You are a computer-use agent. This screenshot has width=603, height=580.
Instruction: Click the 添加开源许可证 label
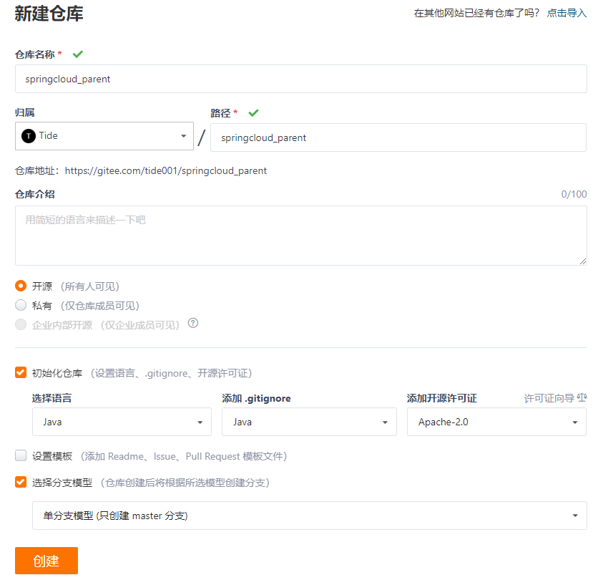pyautogui.click(x=442, y=398)
